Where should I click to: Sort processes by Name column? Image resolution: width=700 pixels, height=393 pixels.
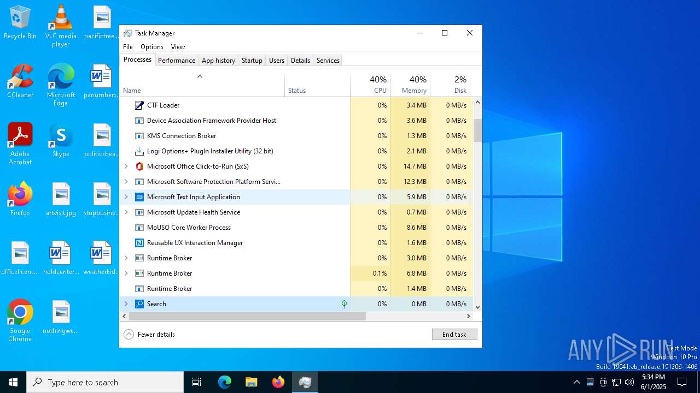[202, 84]
